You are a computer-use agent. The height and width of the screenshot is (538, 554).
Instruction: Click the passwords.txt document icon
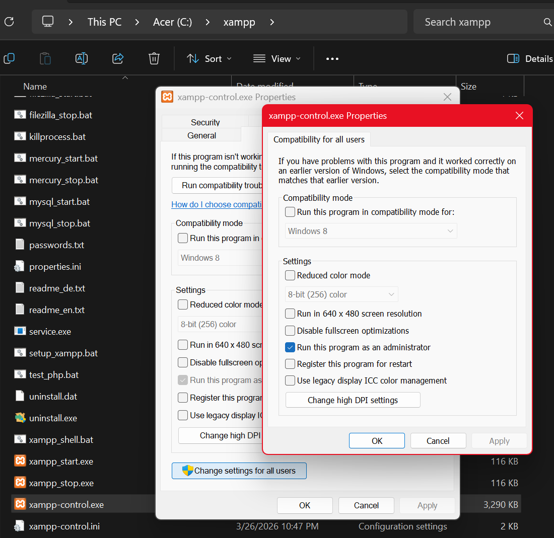tap(20, 244)
